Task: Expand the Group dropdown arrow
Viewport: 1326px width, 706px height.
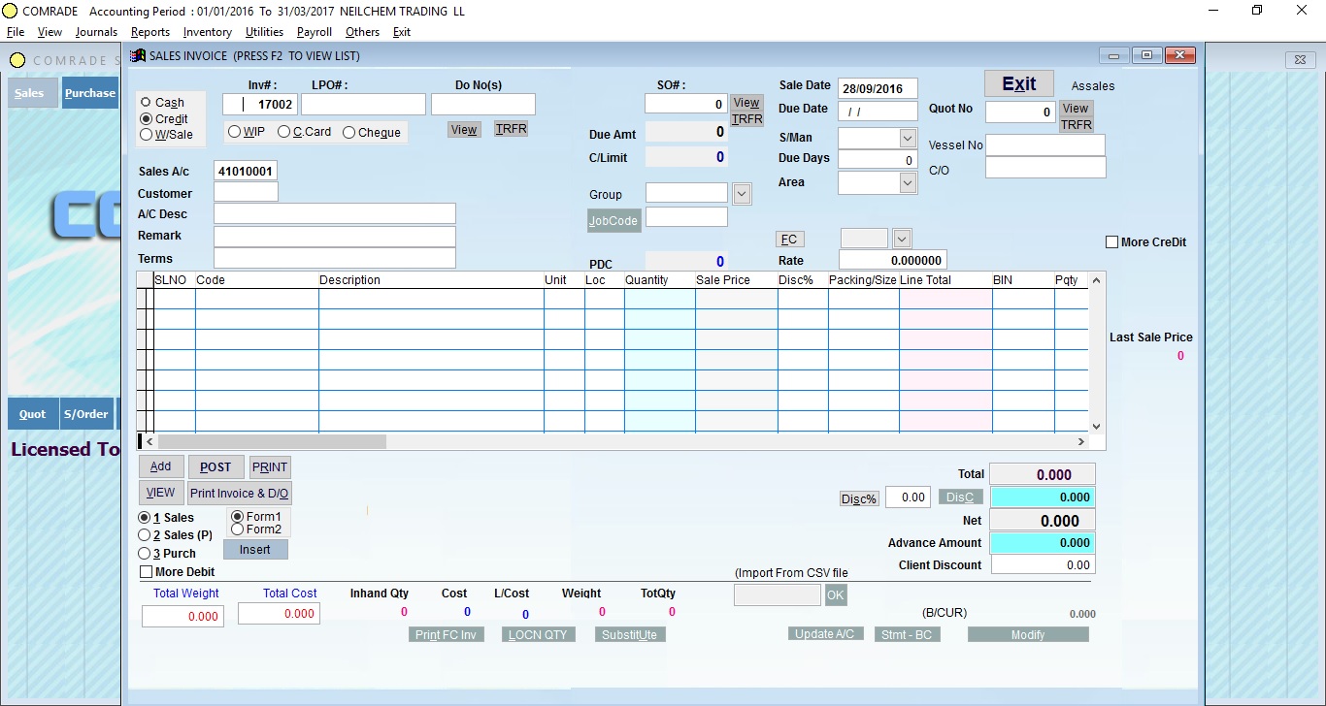Action: pos(742,194)
